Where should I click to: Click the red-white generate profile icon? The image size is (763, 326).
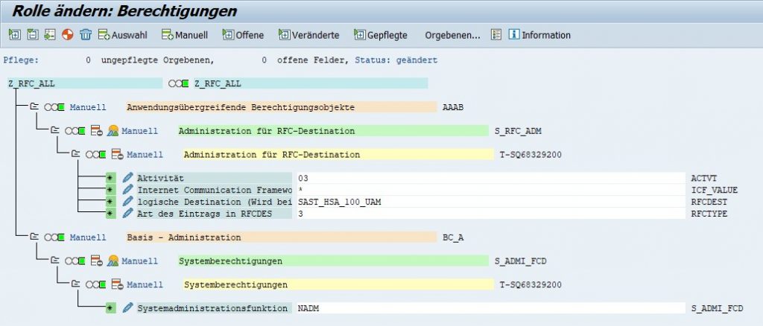(x=68, y=34)
